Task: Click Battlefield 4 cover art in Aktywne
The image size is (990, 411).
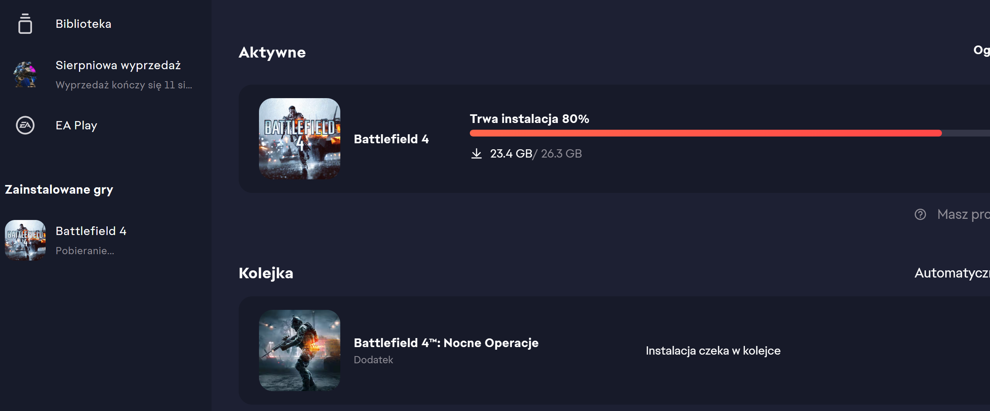Action: point(299,138)
